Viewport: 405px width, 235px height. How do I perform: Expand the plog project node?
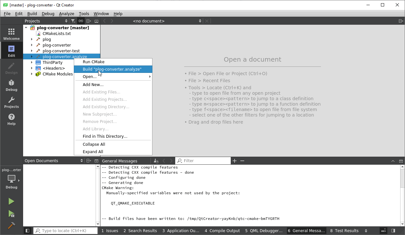[x=31, y=39]
